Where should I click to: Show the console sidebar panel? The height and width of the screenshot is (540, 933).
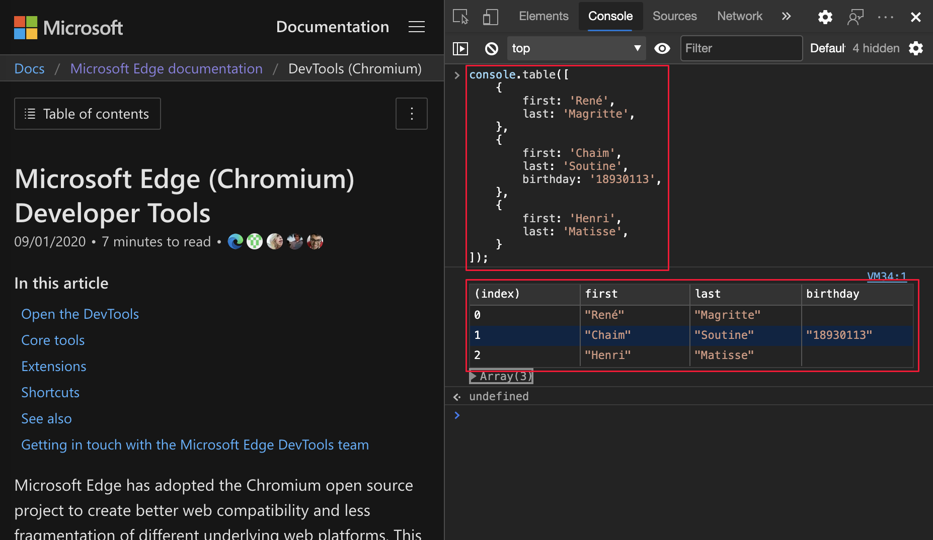pyautogui.click(x=460, y=48)
